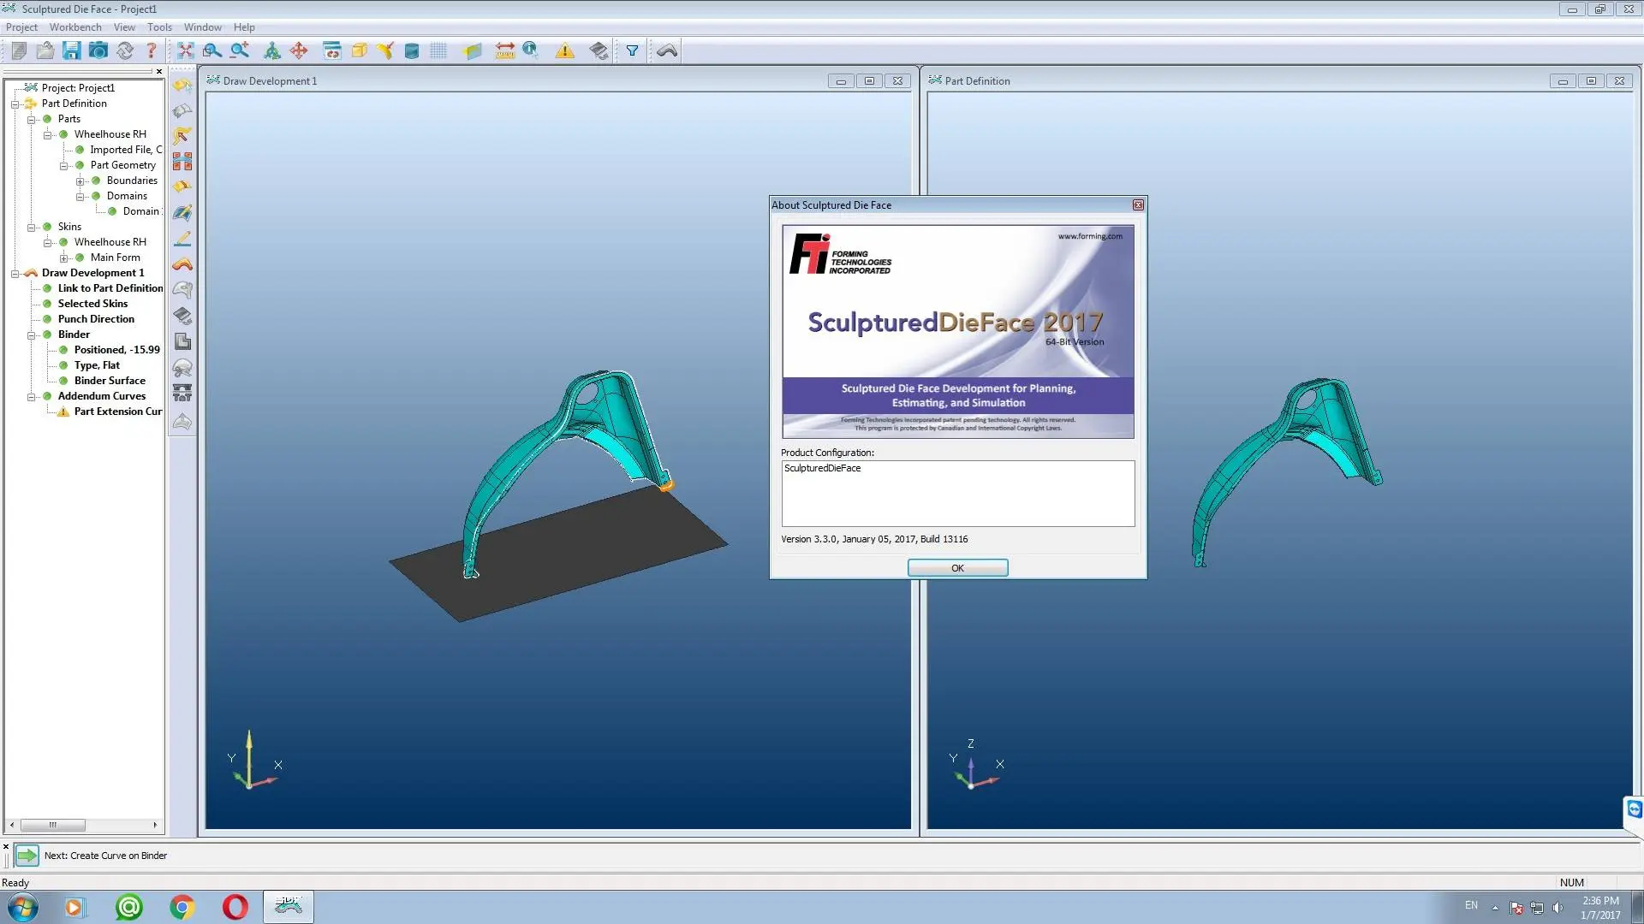Open the Tools menu

pos(159,27)
